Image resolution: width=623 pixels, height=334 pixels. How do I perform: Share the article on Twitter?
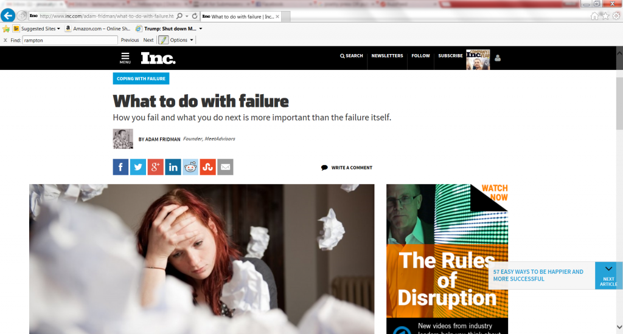tap(138, 167)
